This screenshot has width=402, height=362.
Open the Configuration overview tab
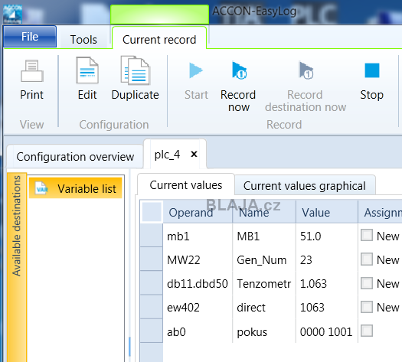(75, 157)
